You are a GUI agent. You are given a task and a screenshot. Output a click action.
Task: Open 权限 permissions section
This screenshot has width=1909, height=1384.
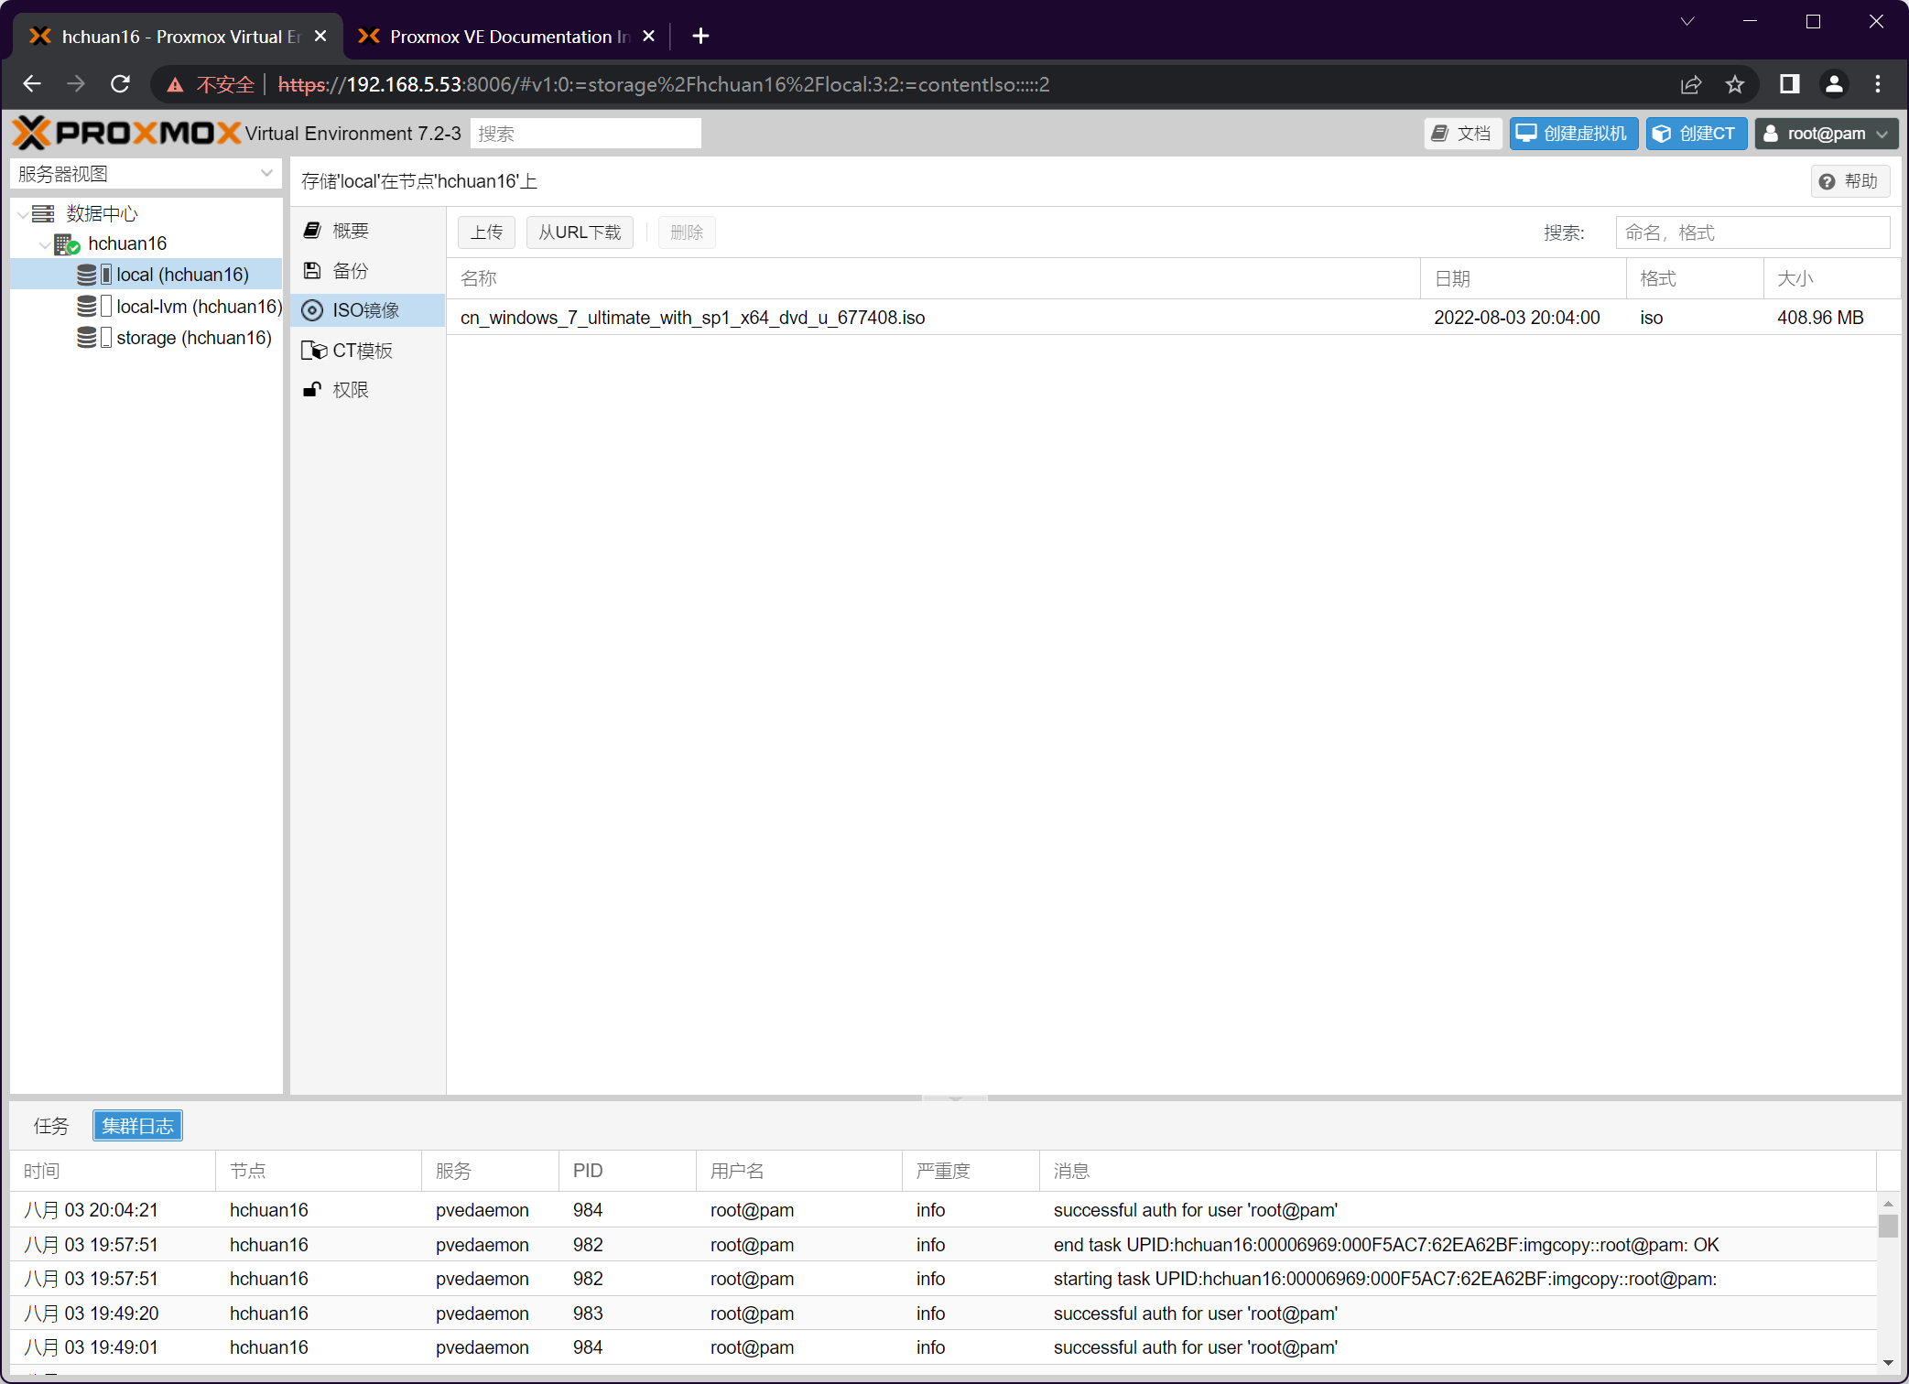pos(350,390)
